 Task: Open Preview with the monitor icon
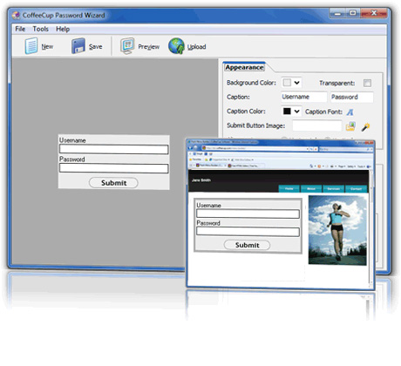(x=127, y=46)
